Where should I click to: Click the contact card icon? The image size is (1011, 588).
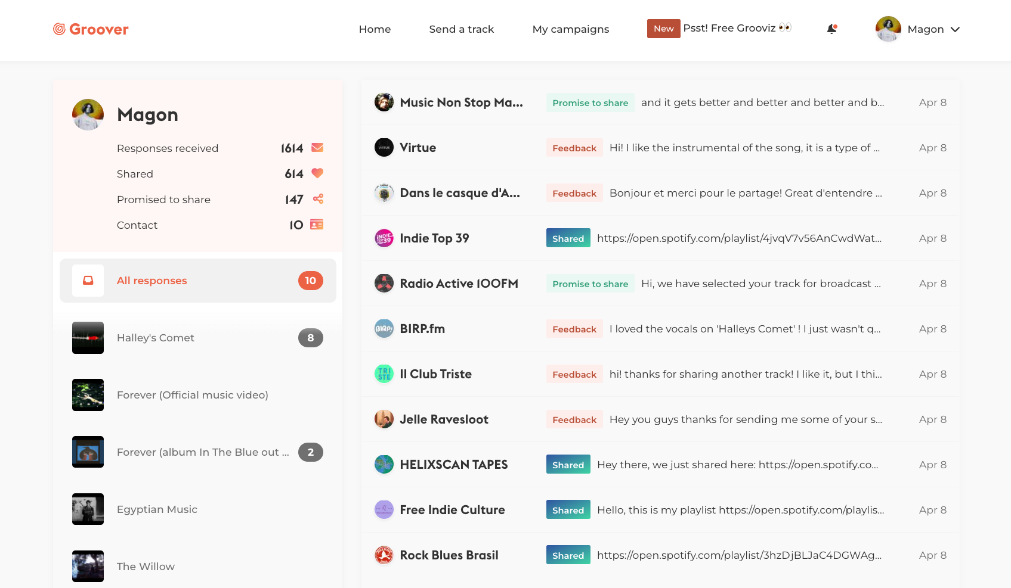pos(317,225)
